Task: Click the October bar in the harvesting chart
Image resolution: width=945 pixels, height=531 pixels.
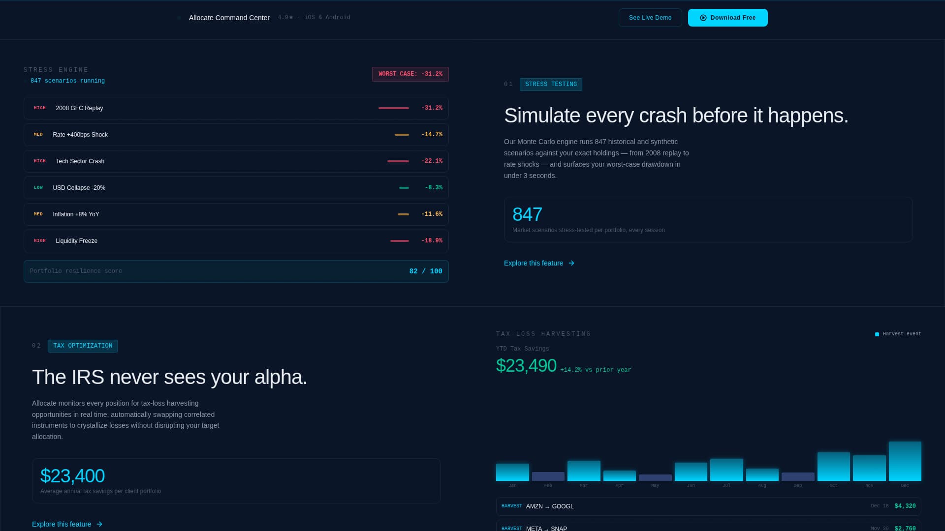Action: tap(833, 467)
